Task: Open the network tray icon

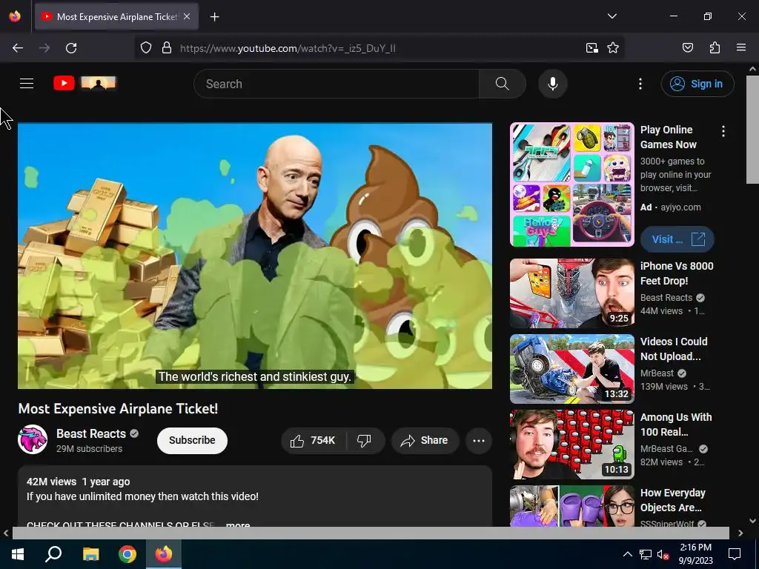Action: click(x=646, y=554)
